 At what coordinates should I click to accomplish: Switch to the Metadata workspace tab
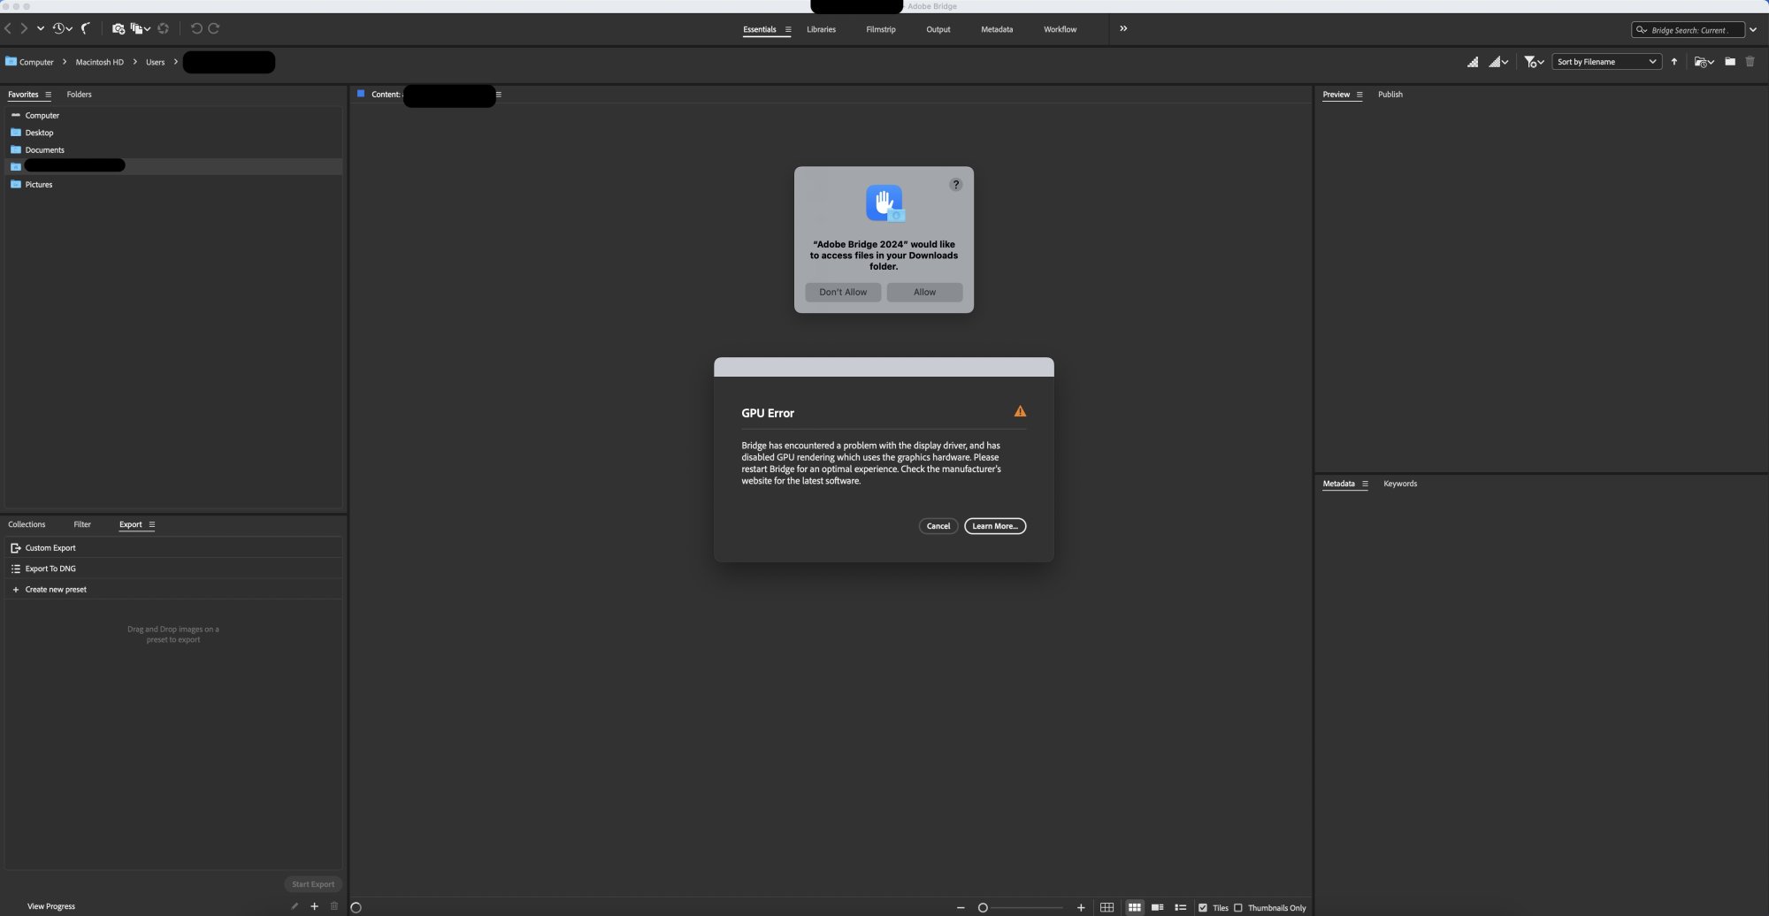click(997, 29)
